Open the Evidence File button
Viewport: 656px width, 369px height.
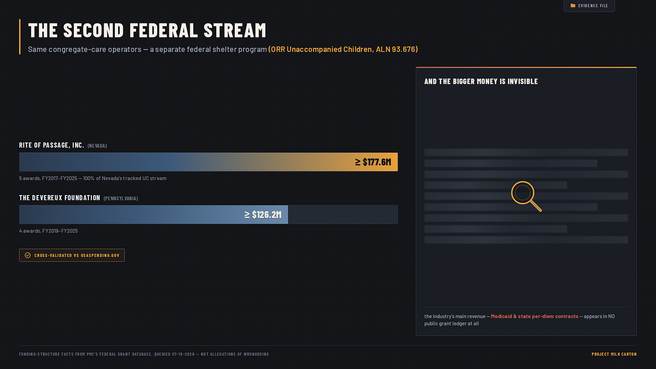pos(589,5)
